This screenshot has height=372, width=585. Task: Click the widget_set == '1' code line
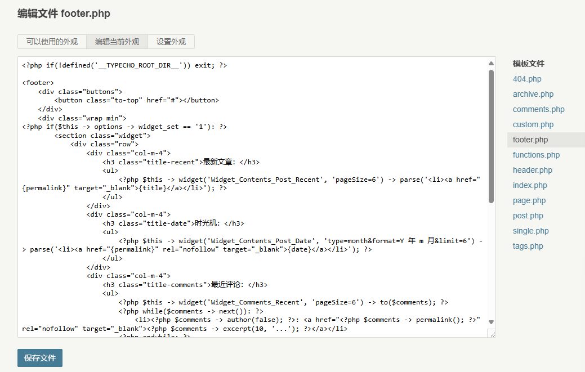click(x=124, y=127)
